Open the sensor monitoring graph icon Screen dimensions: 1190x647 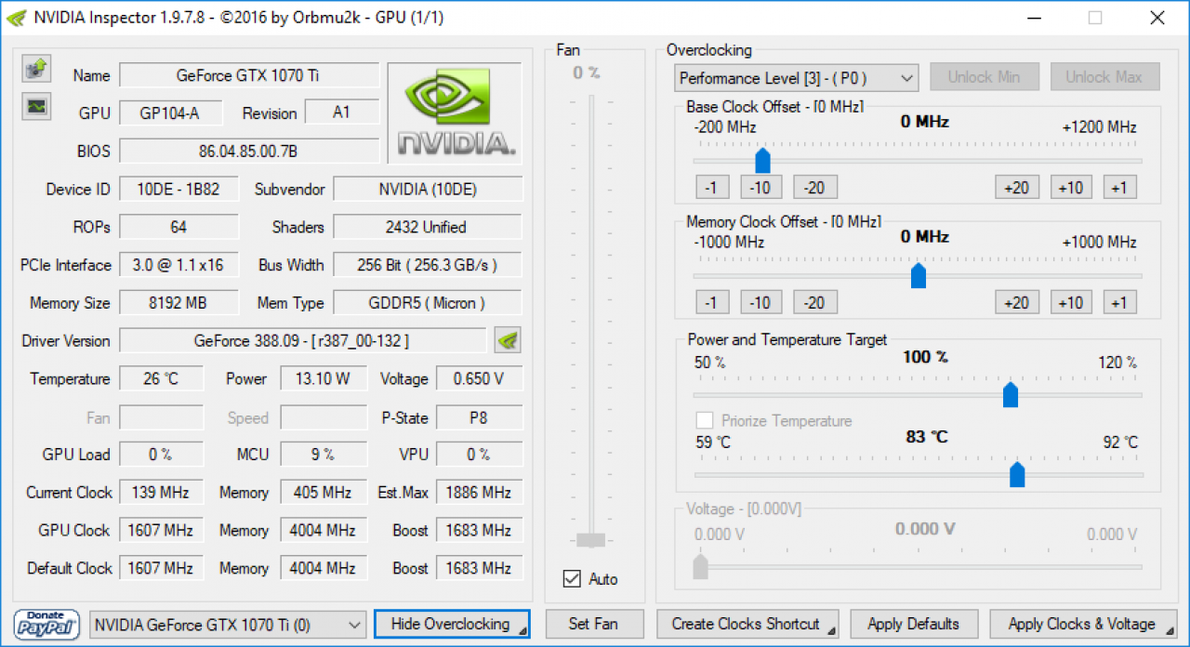click(x=36, y=107)
